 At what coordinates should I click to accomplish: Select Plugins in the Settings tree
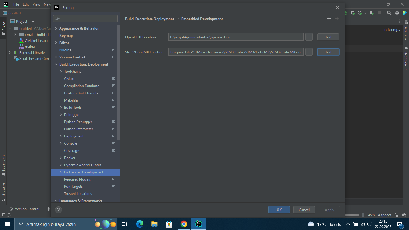65,50
